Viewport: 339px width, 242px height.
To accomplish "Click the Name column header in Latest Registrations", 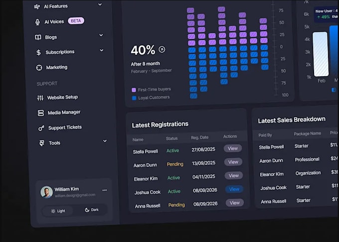I will 138,140.
